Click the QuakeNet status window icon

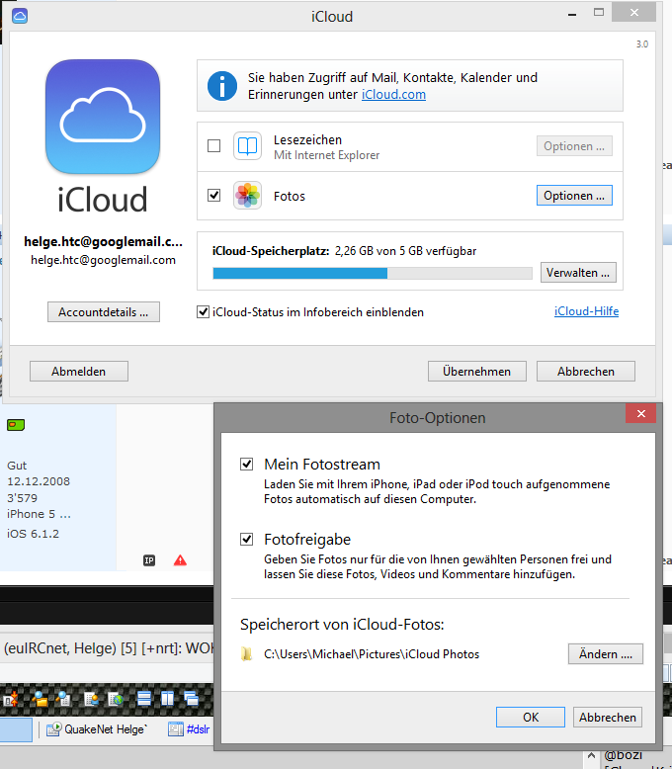[x=54, y=729]
